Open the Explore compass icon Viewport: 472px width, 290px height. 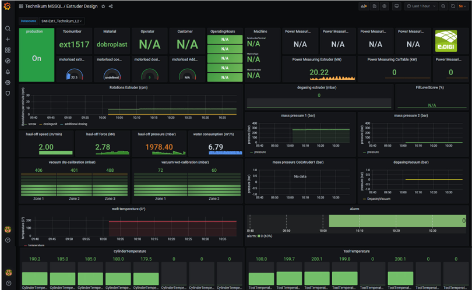(8, 61)
